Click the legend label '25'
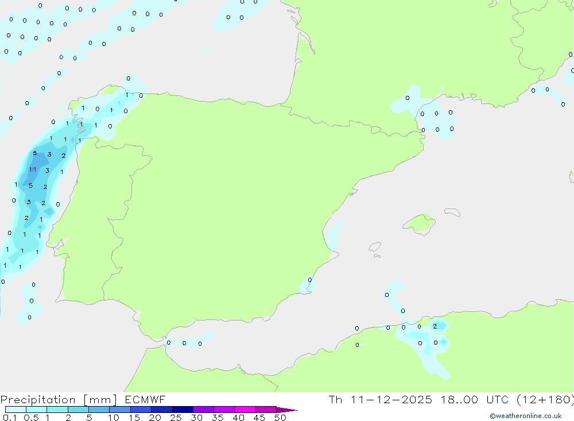Image resolution: width=574 pixels, height=421 pixels. pyautogui.click(x=176, y=418)
